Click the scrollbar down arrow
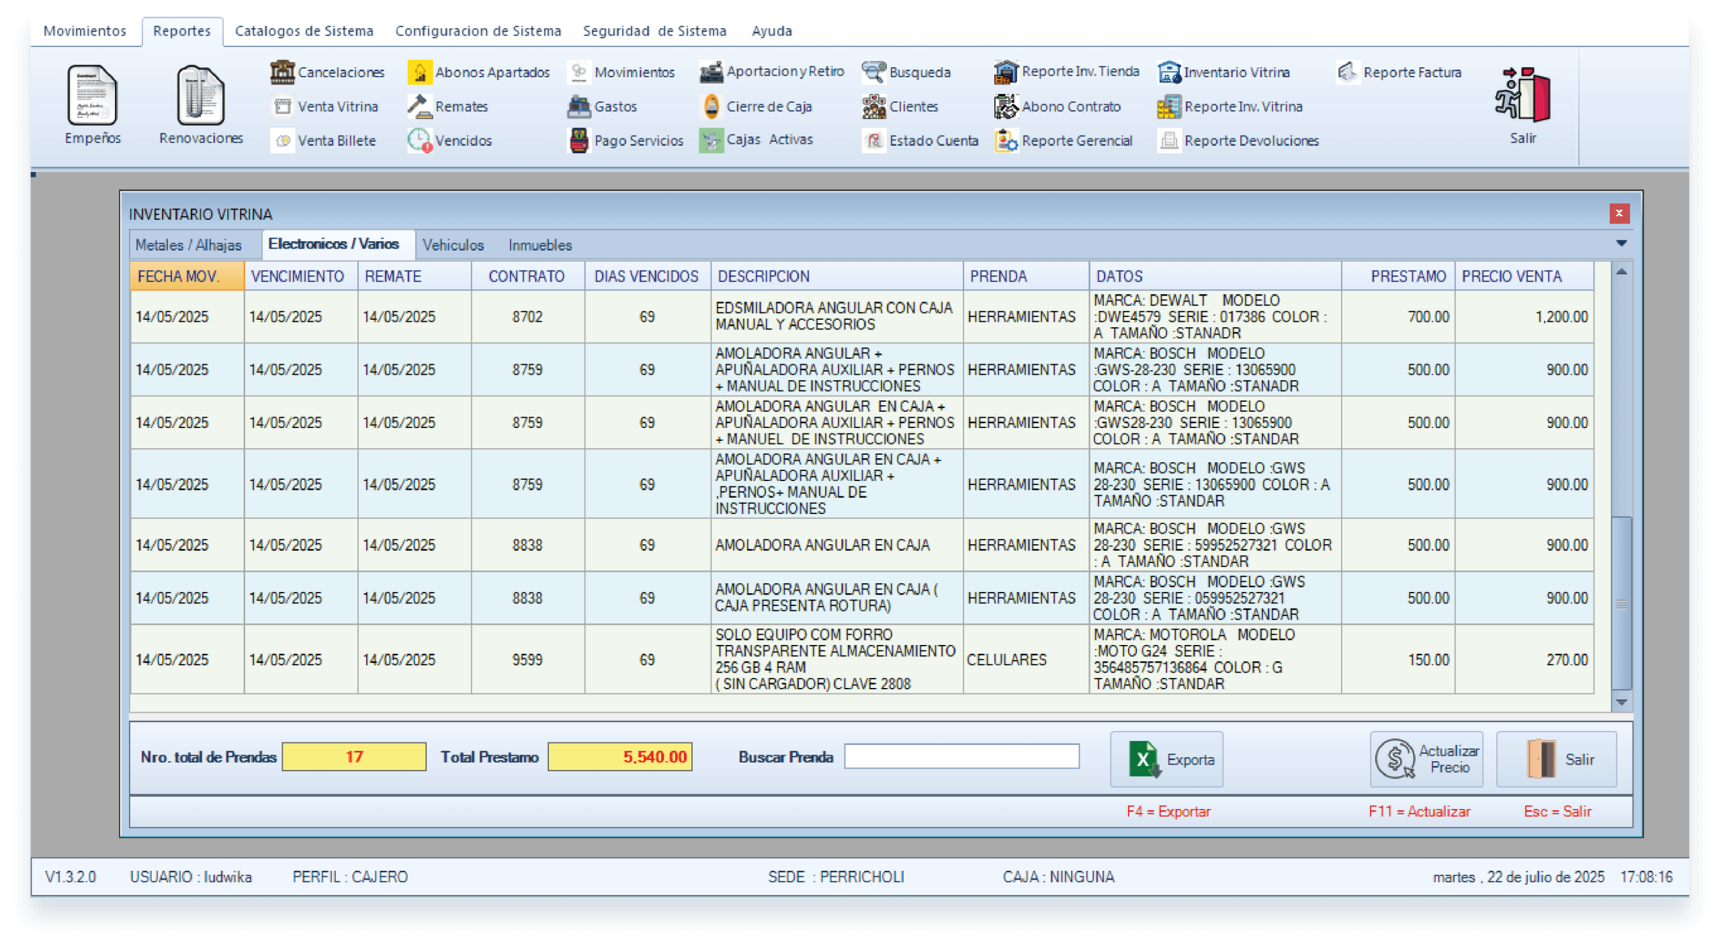 [1621, 703]
